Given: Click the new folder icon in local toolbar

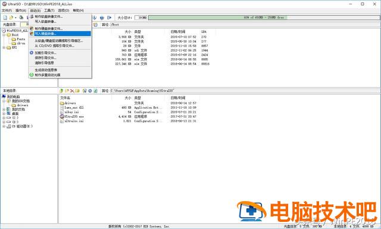Looking at the screenshot, I should (67, 91).
